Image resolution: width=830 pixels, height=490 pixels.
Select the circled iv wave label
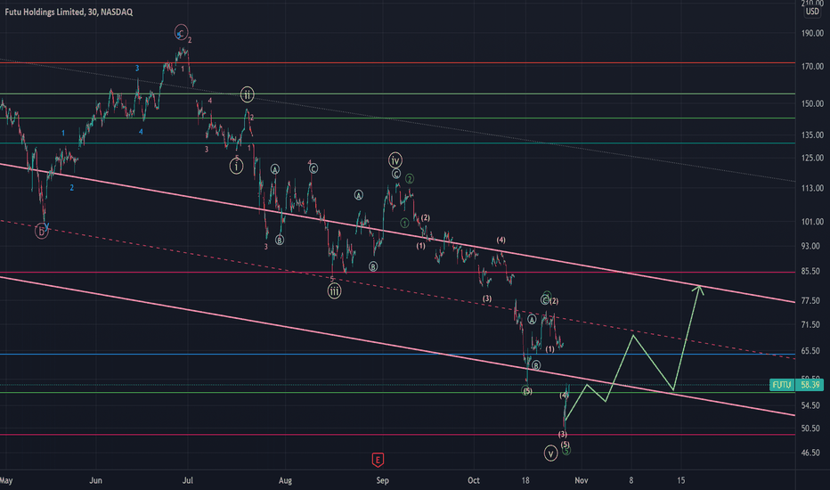[395, 160]
